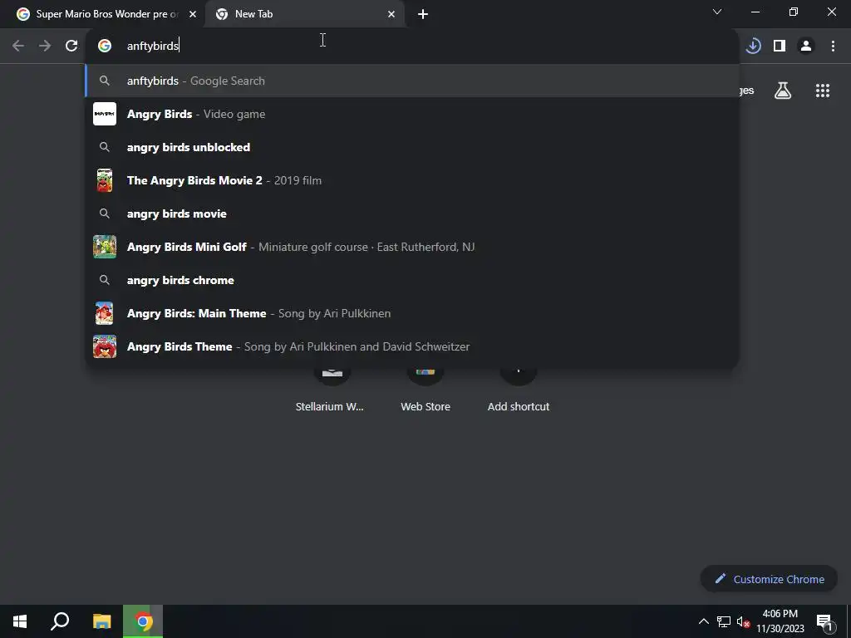Open Chrome's three-dot menu
Viewport: 851px width, 638px height.
coord(833,46)
